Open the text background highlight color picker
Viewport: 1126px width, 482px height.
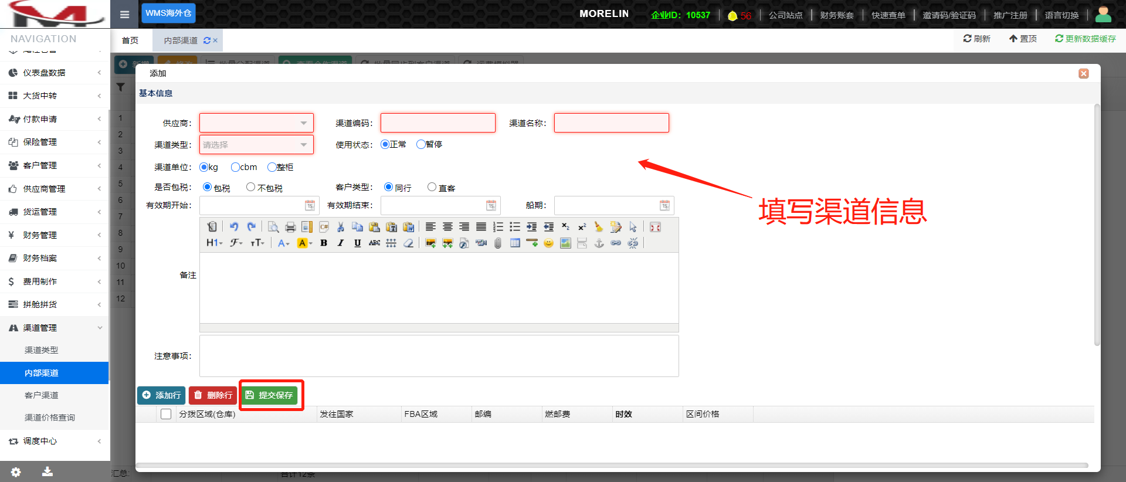tap(304, 243)
